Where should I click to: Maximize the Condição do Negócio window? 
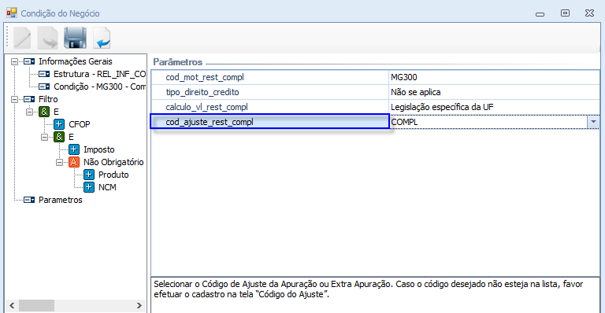[x=565, y=13]
